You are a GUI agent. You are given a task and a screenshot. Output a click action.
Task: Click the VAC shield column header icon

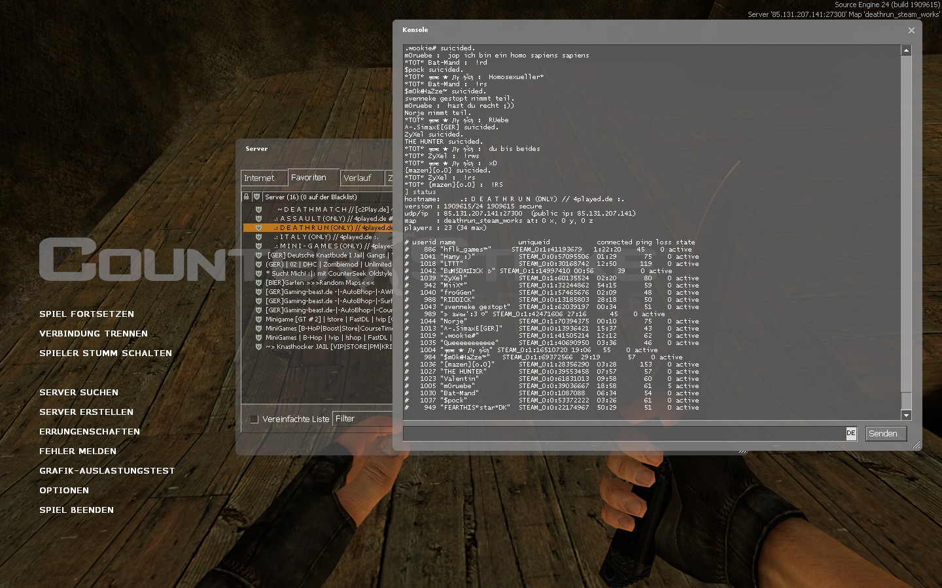pyautogui.click(x=257, y=197)
